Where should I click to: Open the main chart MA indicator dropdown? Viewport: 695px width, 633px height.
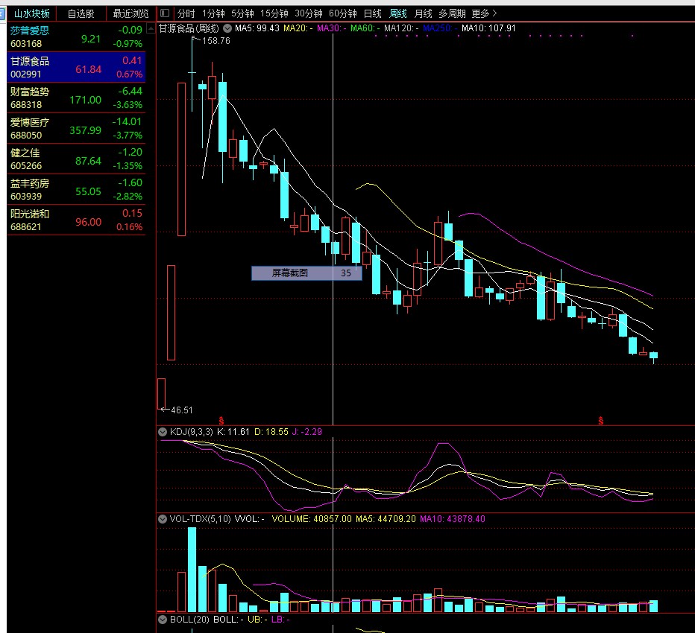[x=227, y=28]
